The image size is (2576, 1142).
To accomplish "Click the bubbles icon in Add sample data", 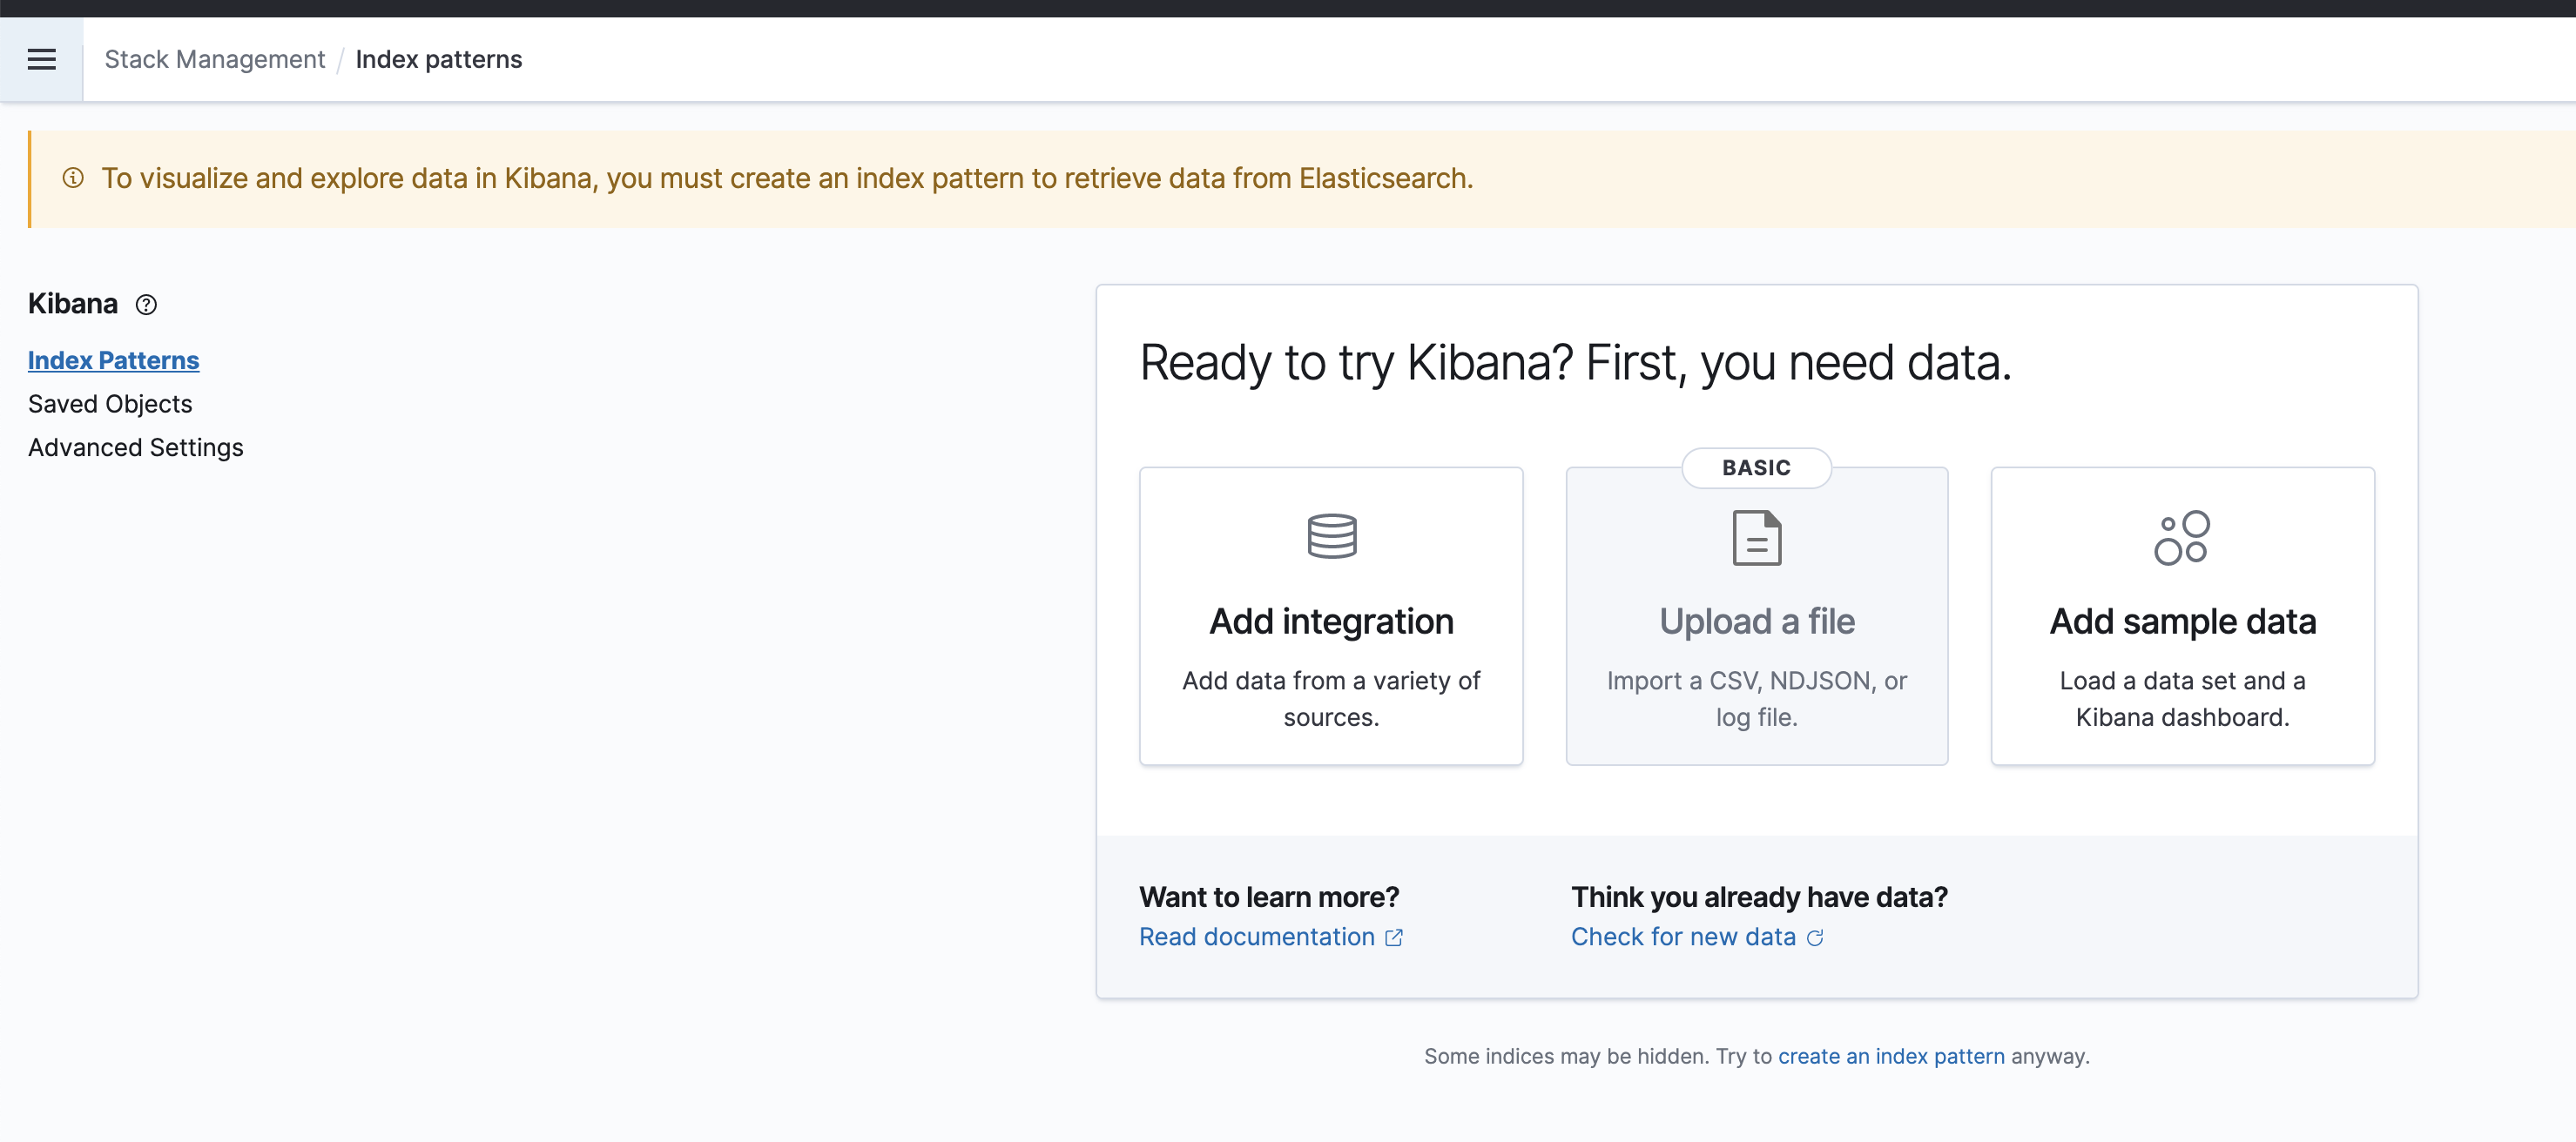I will click(x=2182, y=538).
